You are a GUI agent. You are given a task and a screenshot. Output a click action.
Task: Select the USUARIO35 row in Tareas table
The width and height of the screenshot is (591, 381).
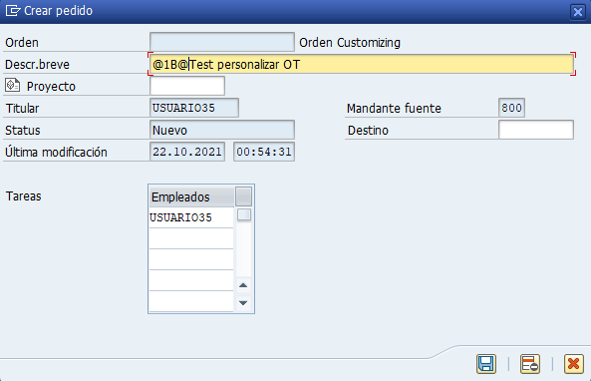point(191,217)
